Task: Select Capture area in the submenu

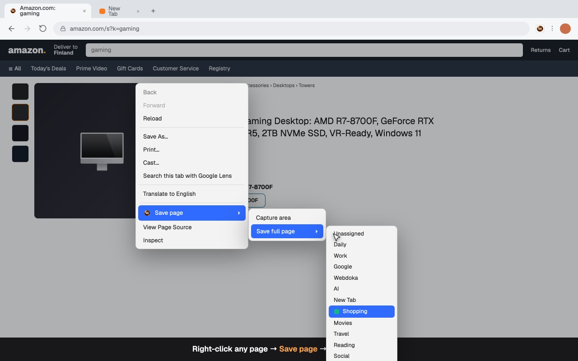Action: pyautogui.click(x=287, y=218)
